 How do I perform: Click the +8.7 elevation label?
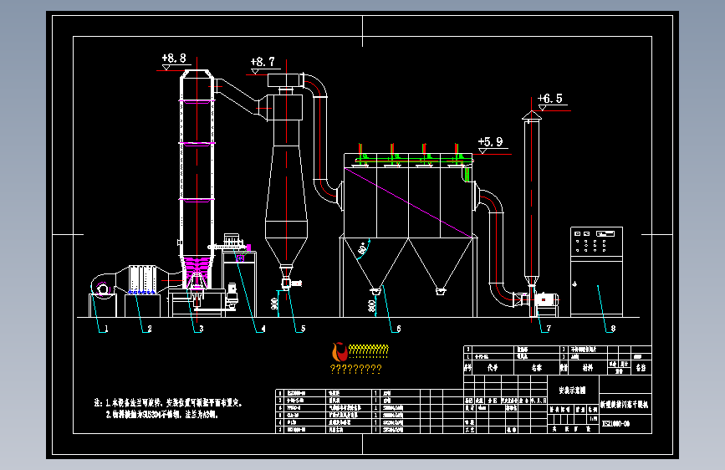tap(263, 62)
